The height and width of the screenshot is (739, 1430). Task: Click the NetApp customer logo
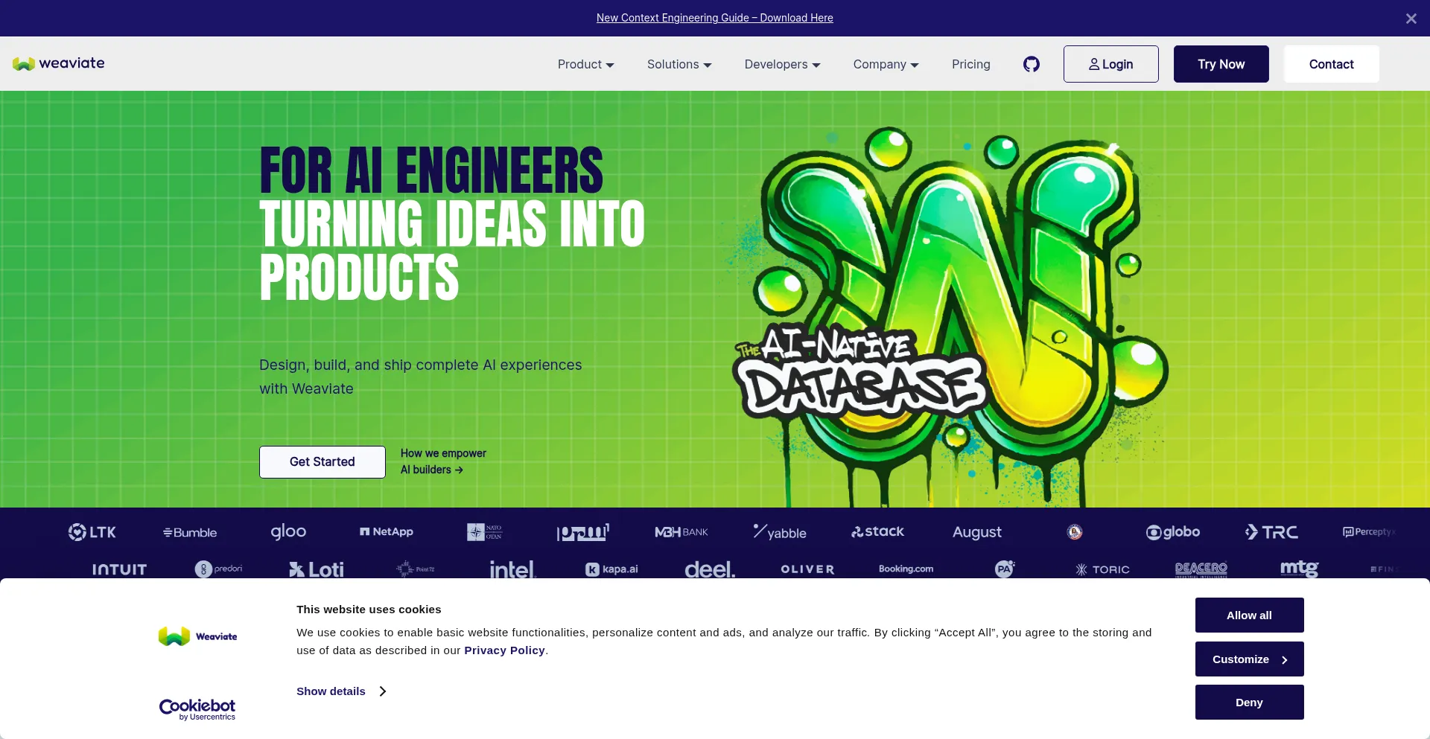tap(386, 531)
